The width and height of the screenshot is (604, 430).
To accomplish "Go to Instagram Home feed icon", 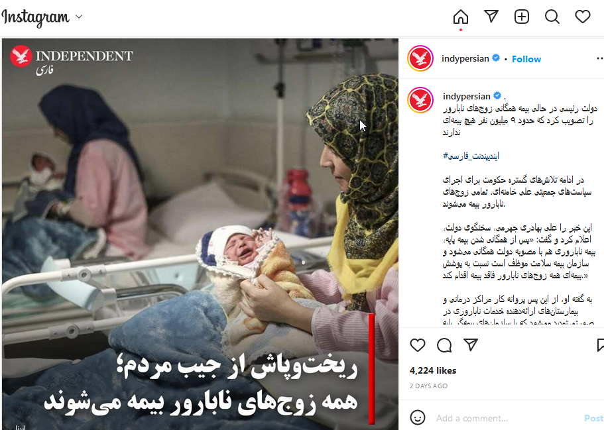I will pos(460,17).
